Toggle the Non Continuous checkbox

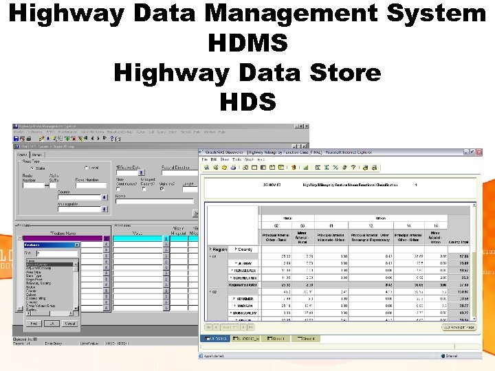point(118,189)
